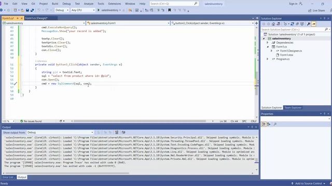Image resolution: width=332 pixels, height=186 pixels.
Task: Click Collapse All icon in Solution Explorer
Action: coord(297,24)
